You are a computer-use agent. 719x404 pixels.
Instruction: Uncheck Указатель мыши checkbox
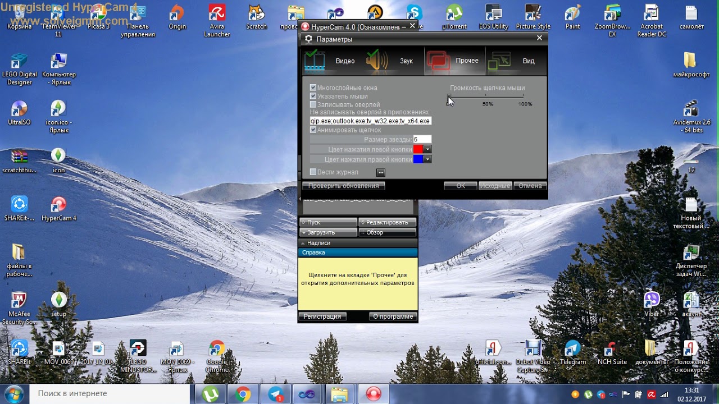(x=313, y=96)
